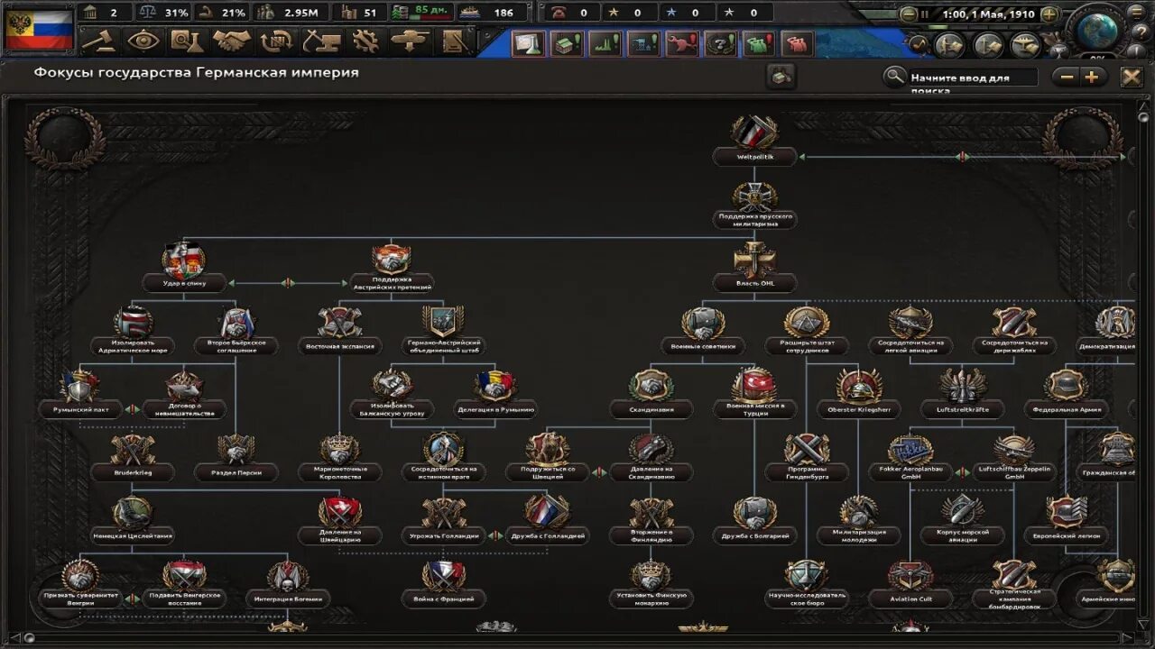Select the Расширьте штат сотрудников focus
Image resolution: width=1155 pixels, height=649 pixels.
[x=807, y=331]
